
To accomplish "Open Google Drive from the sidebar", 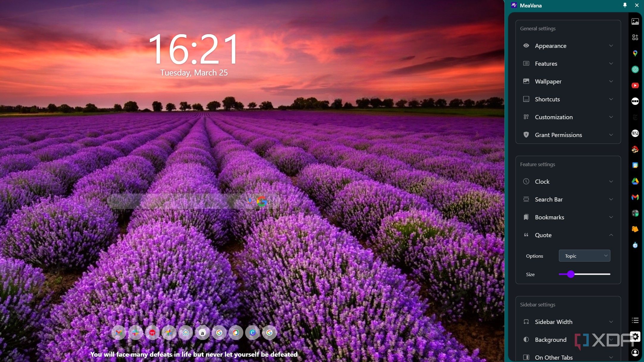I will (x=635, y=181).
